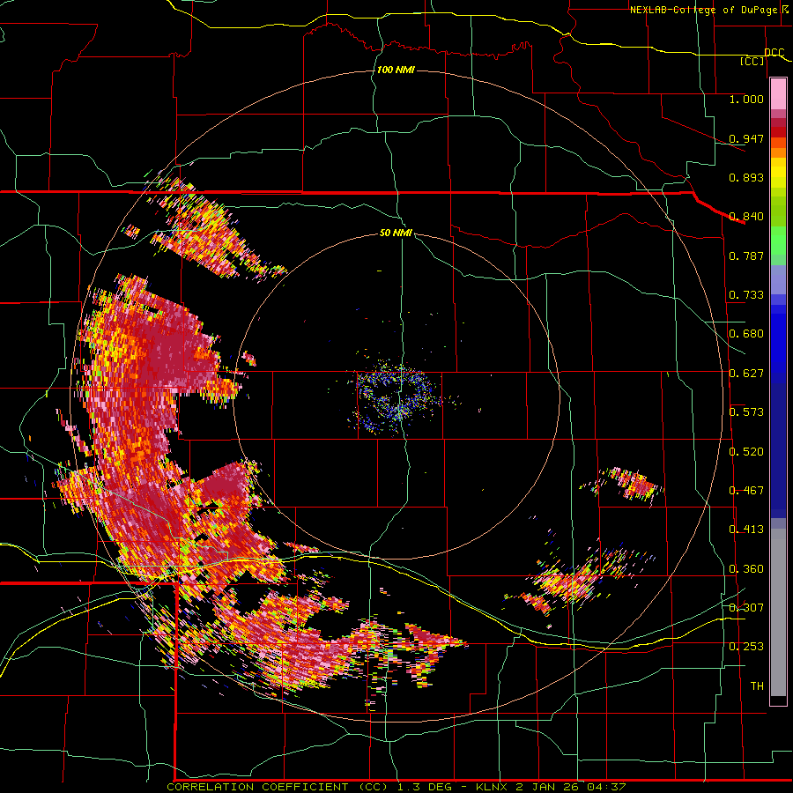
Task: Select the 0.733 scale value
Action: (746, 295)
